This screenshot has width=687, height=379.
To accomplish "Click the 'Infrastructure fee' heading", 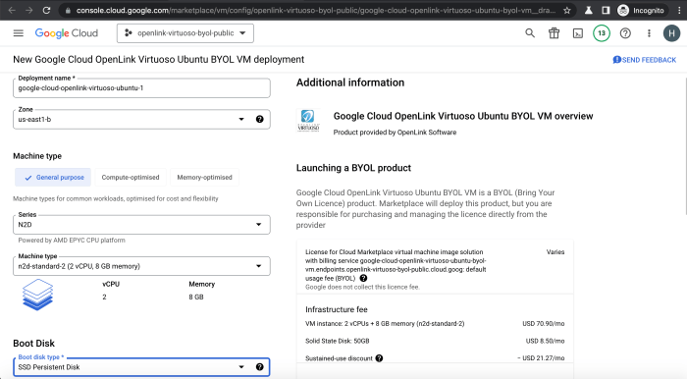I will coord(337,309).
